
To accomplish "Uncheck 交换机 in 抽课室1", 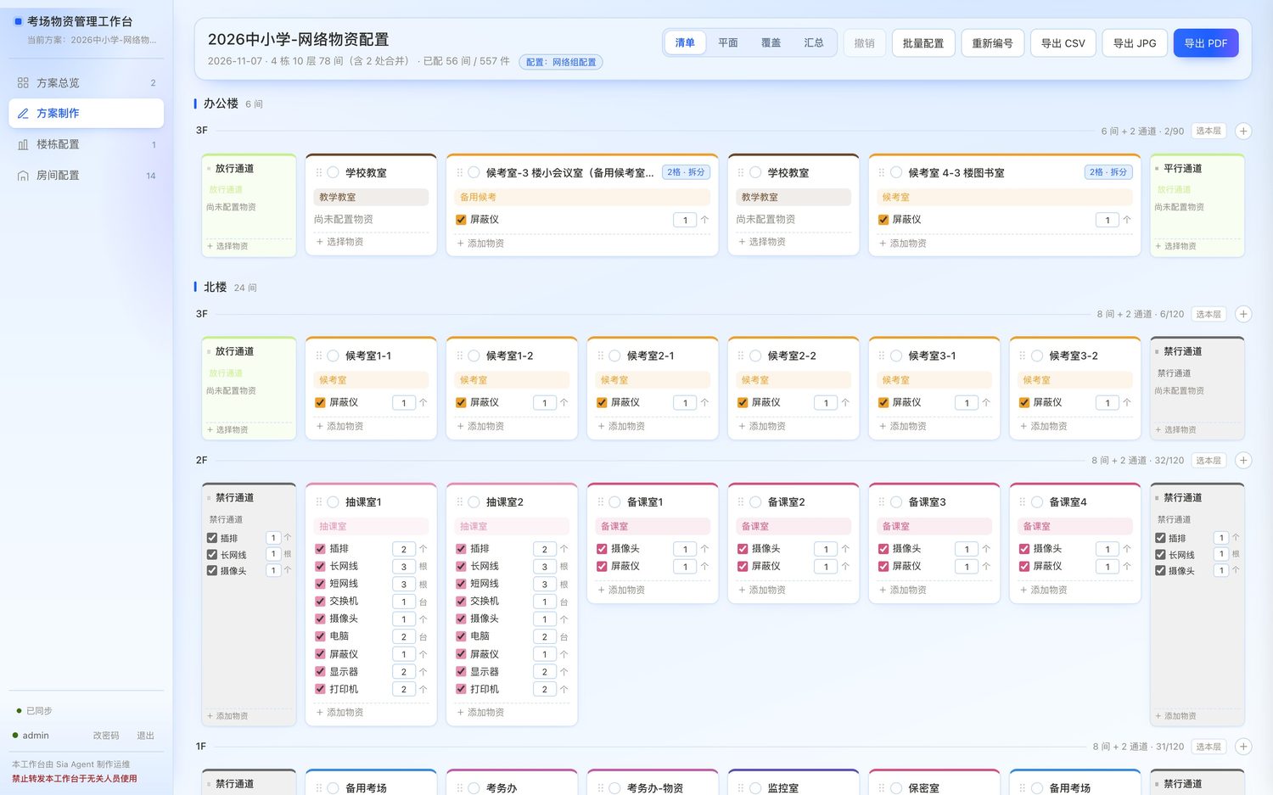I will point(320,602).
